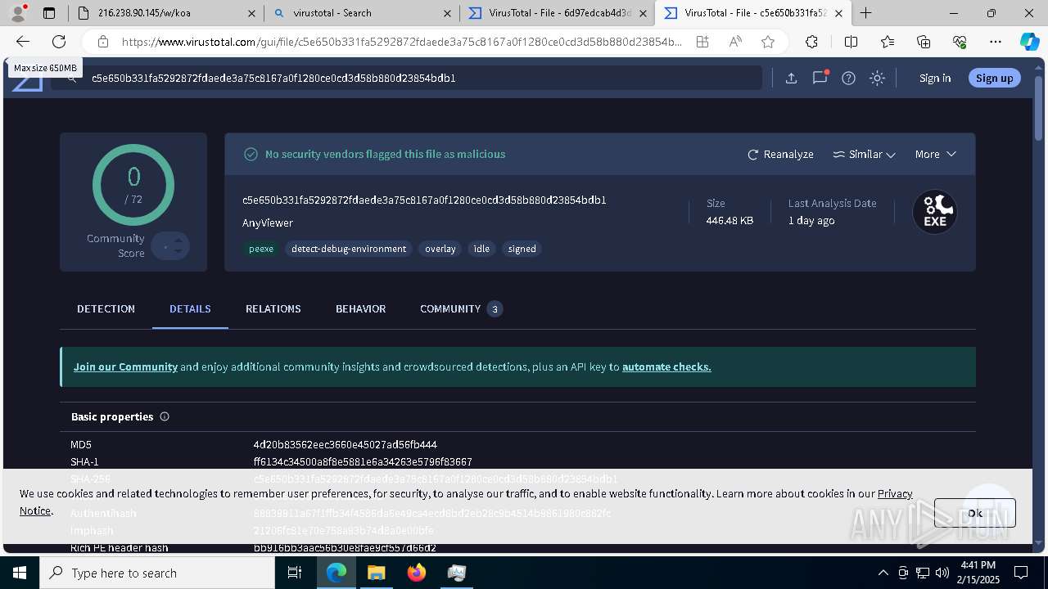Click the EXE file type icon
Viewport: 1048px width, 589px height.
coord(935,212)
